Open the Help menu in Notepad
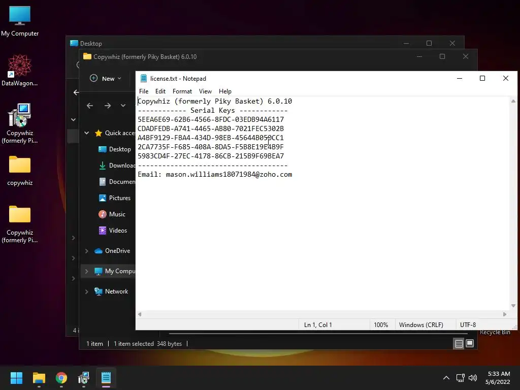 (x=225, y=91)
